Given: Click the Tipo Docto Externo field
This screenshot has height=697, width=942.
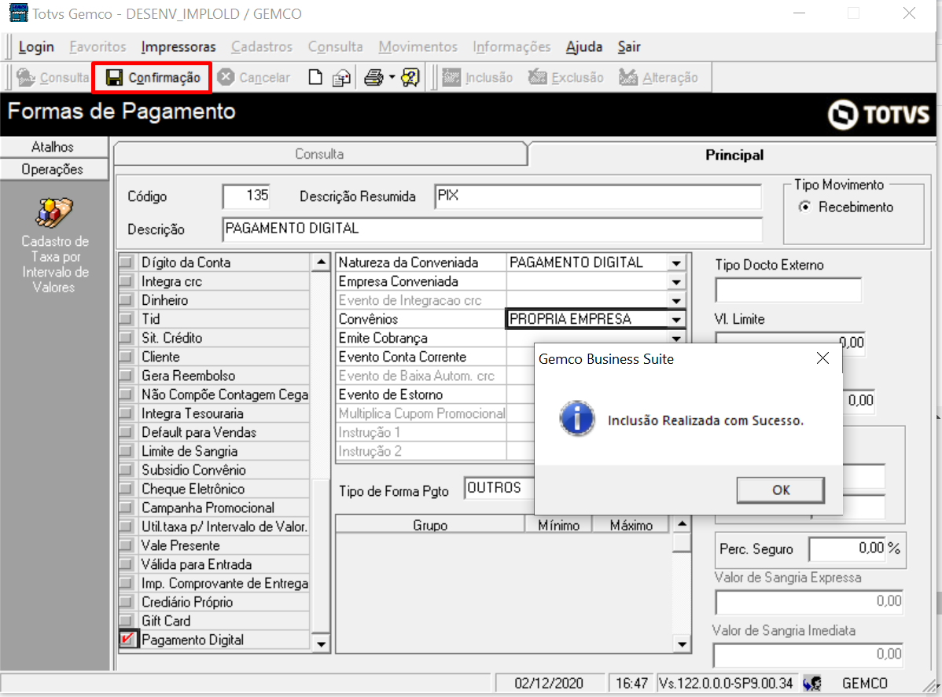Looking at the screenshot, I should pos(788,290).
